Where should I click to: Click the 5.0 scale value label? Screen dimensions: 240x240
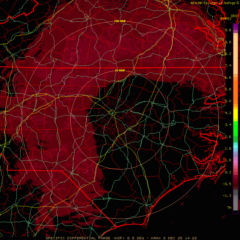point(228,101)
